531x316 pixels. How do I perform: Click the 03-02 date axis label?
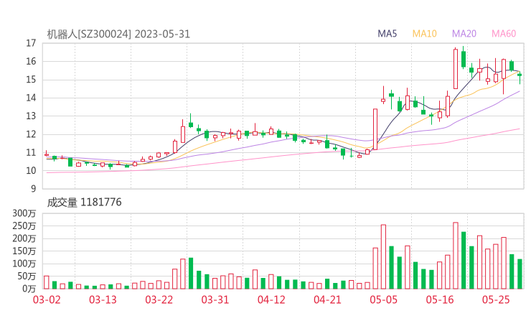pos(47,299)
